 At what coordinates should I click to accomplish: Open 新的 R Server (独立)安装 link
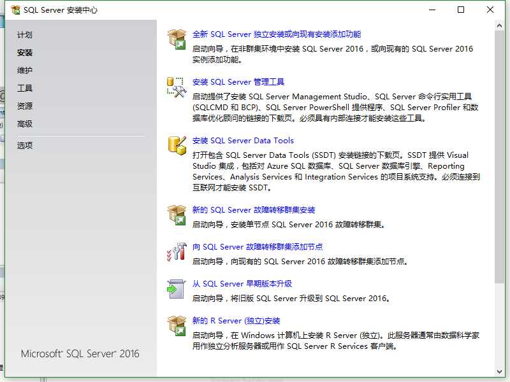(236, 321)
